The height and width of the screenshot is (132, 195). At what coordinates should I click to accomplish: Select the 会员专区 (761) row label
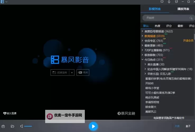(154, 41)
